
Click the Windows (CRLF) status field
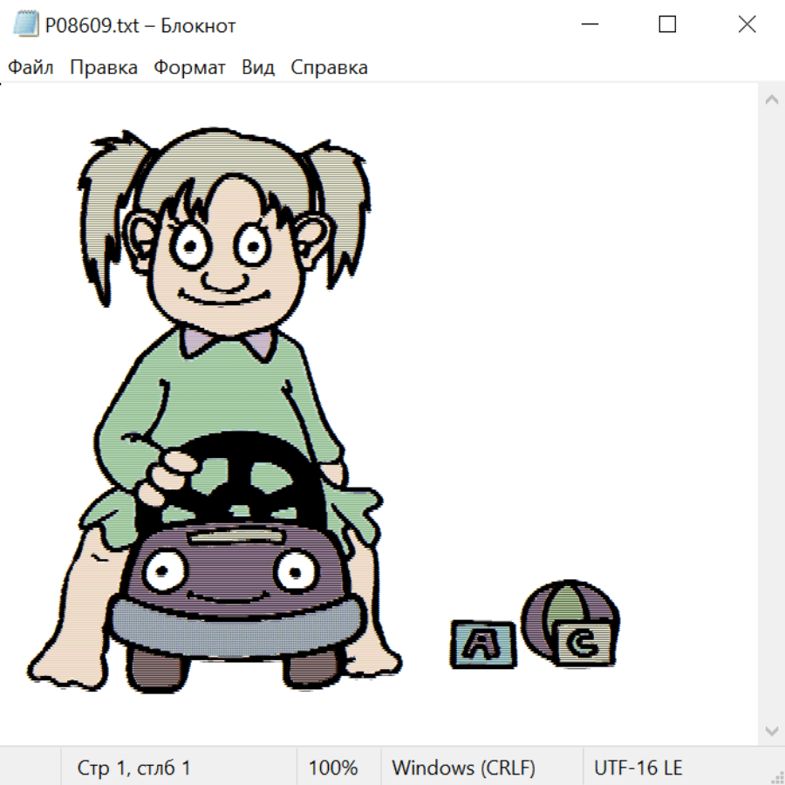click(x=463, y=768)
